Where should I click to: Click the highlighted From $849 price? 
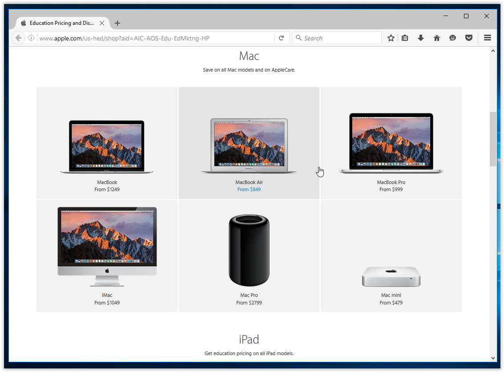tap(249, 189)
